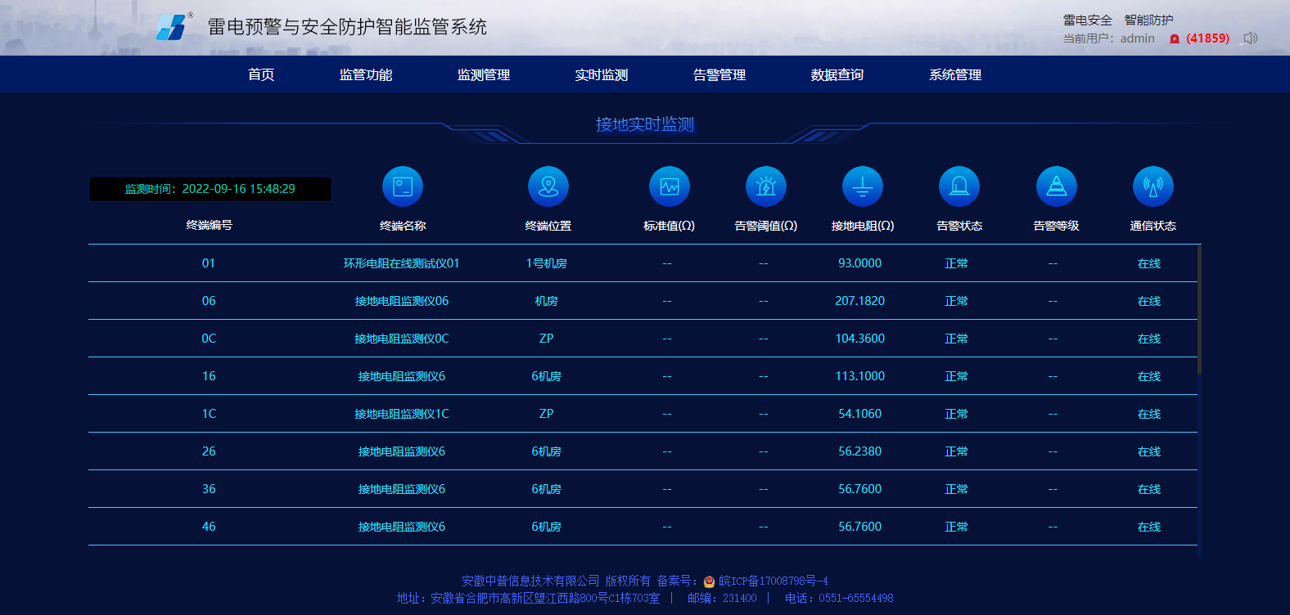This screenshot has height=615, width=1290.
Task: Click terminal number 26
Action: (x=209, y=451)
